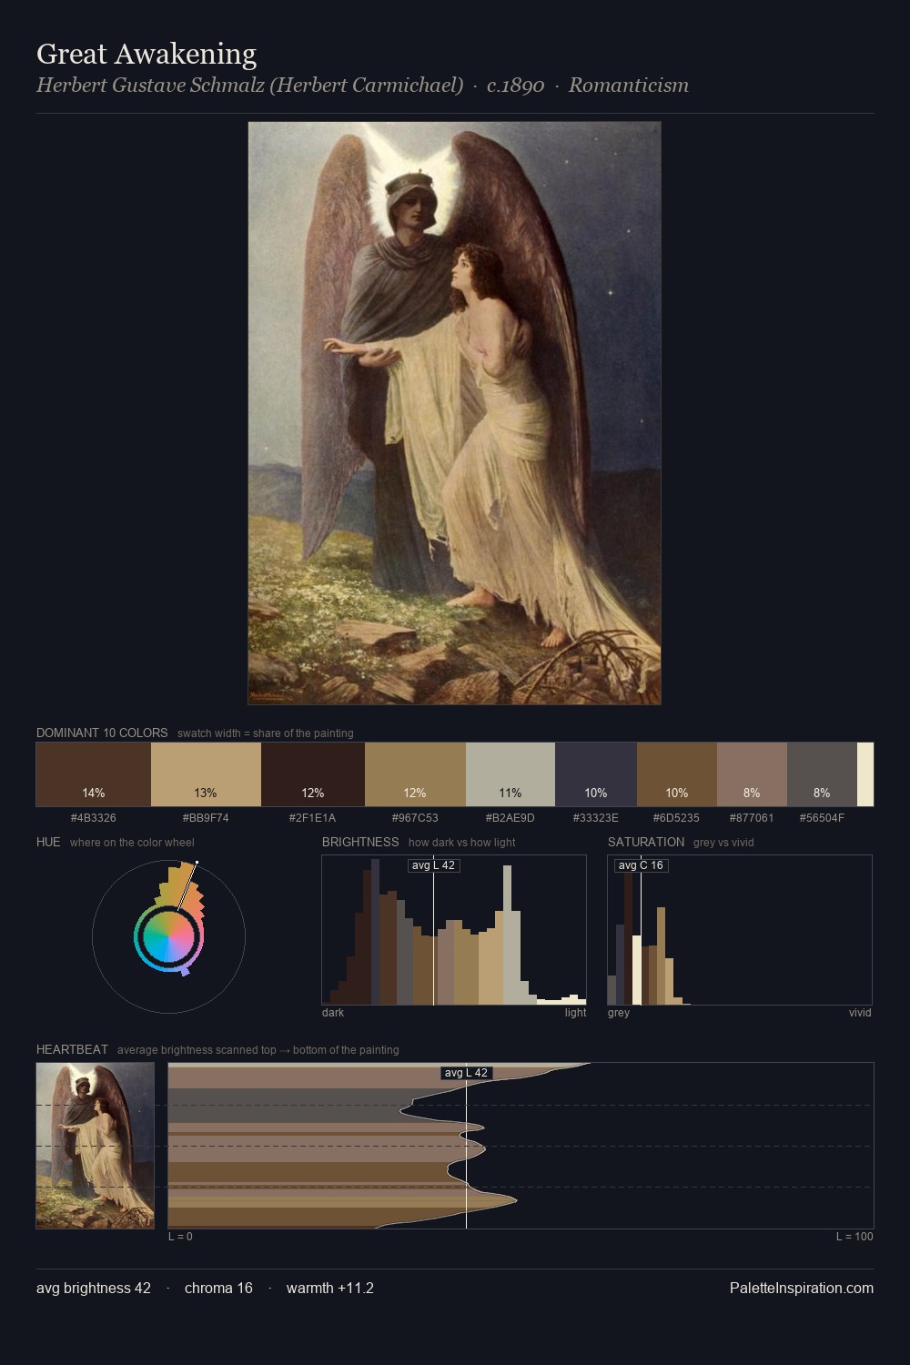Click the 'avg L 42' label in Heartbeat chart
The width and height of the screenshot is (910, 1365).
(466, 1073)
